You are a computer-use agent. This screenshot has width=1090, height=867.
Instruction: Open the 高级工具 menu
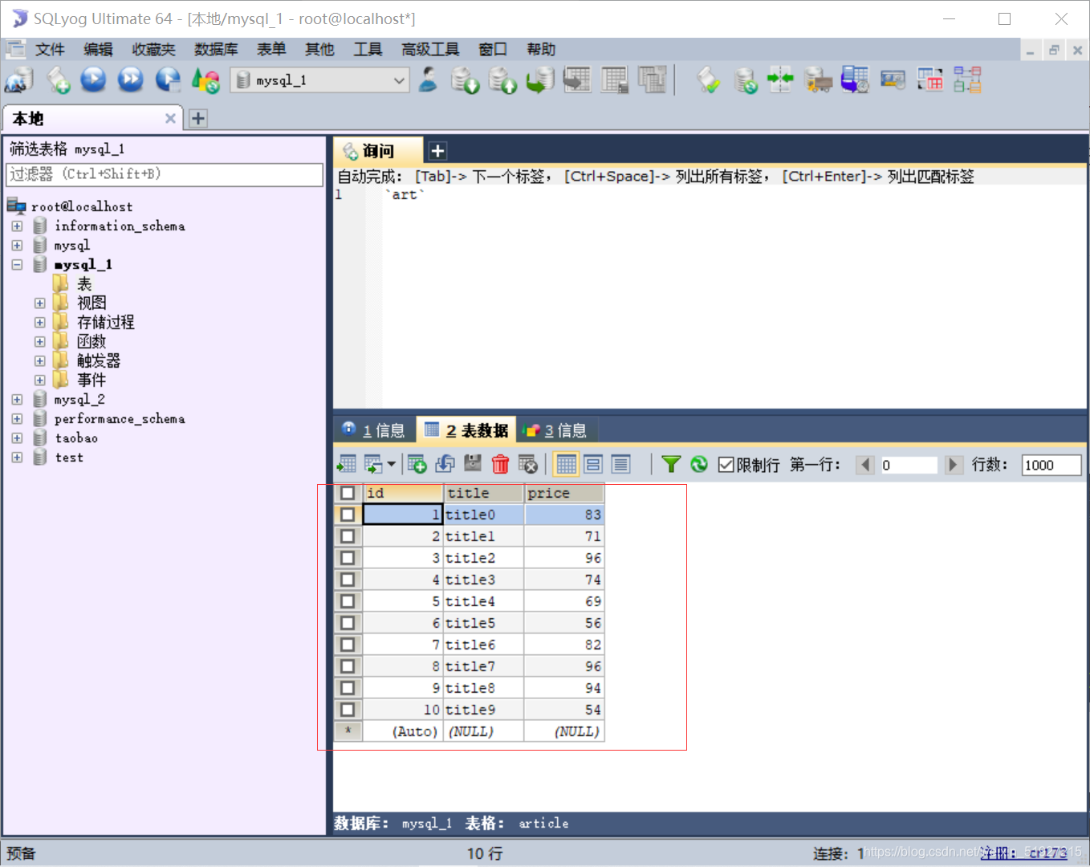(x=430, y=50)
